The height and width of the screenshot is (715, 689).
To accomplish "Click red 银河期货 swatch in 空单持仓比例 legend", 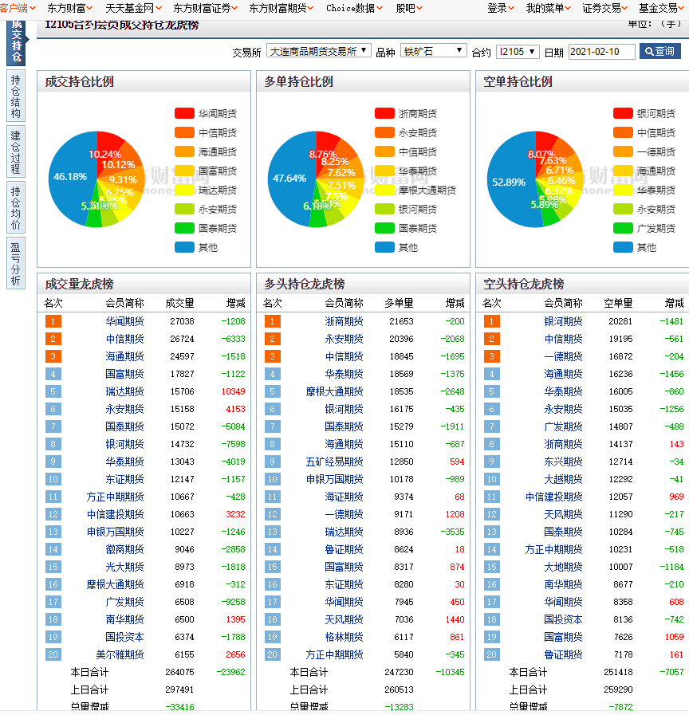I will (x=623, y=113).
